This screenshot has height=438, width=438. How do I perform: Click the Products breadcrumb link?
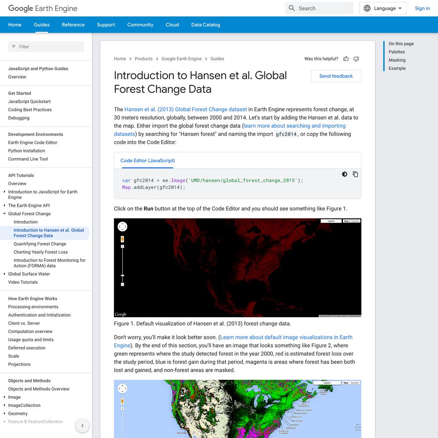coord(144,59)
